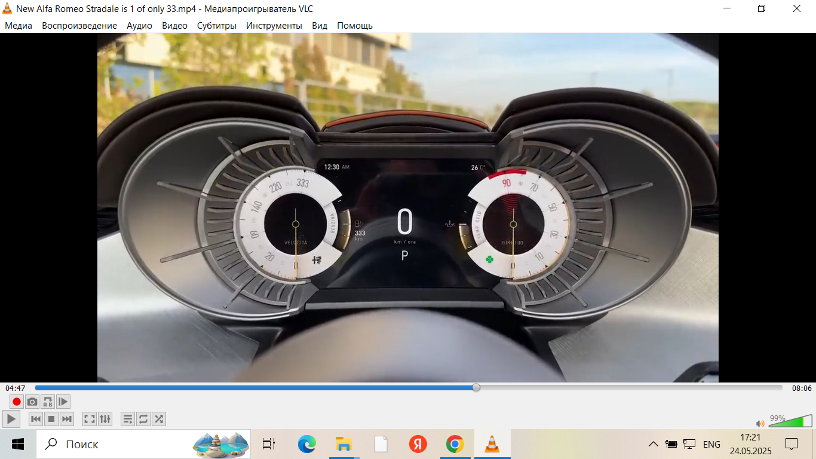Mute audio using the speaker icon
Viewport: 816px width, 459px height.
coord(760,423)
